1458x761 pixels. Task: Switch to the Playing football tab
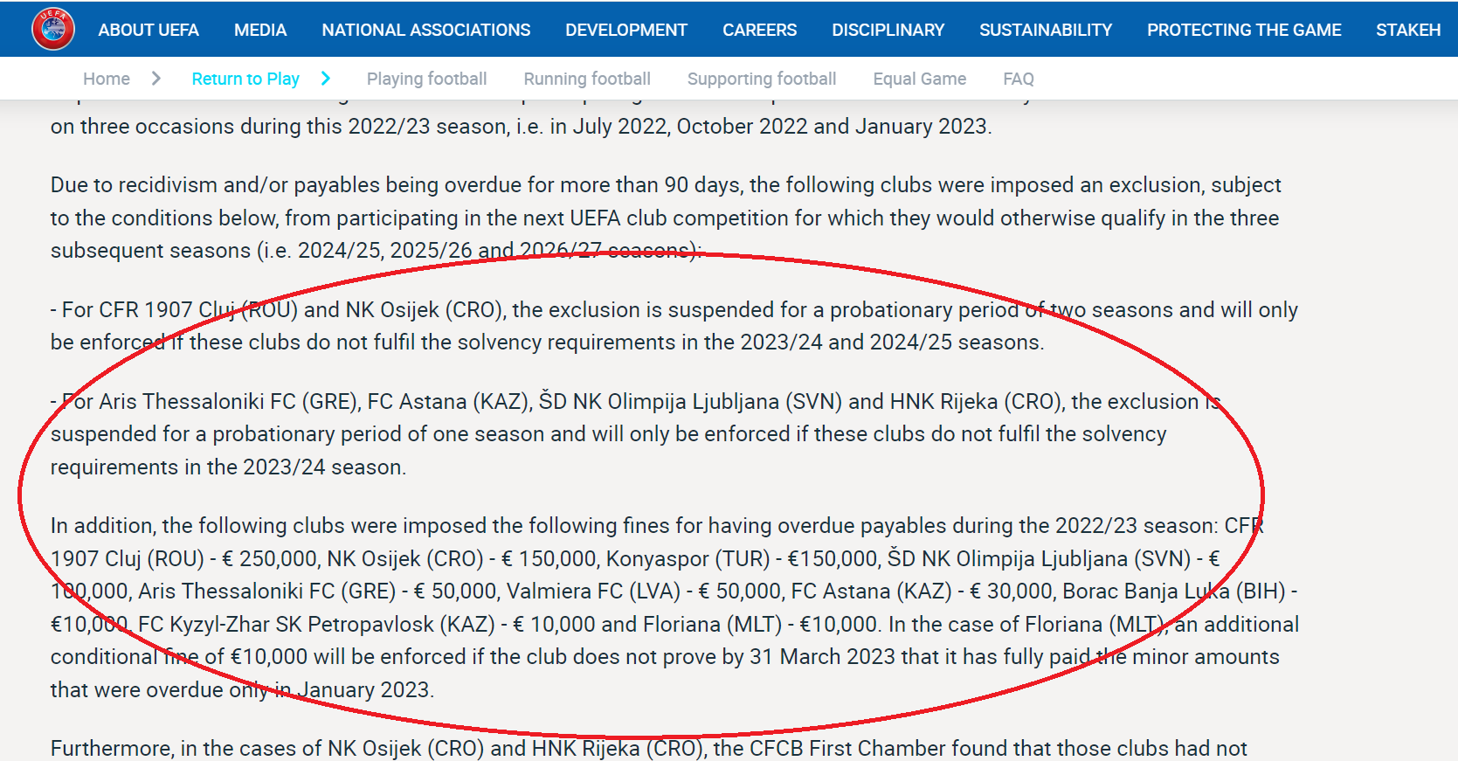426,79
